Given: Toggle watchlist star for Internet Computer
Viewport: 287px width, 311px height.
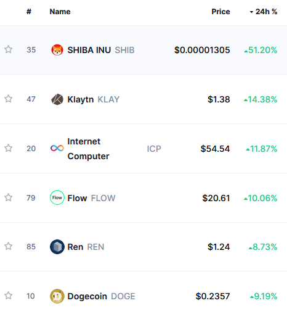Looking at the screenshot, I should click(9, 148).
